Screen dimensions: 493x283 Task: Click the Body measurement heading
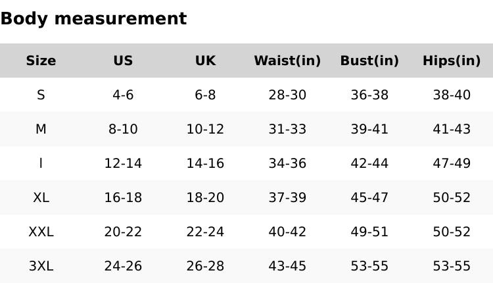93,18
